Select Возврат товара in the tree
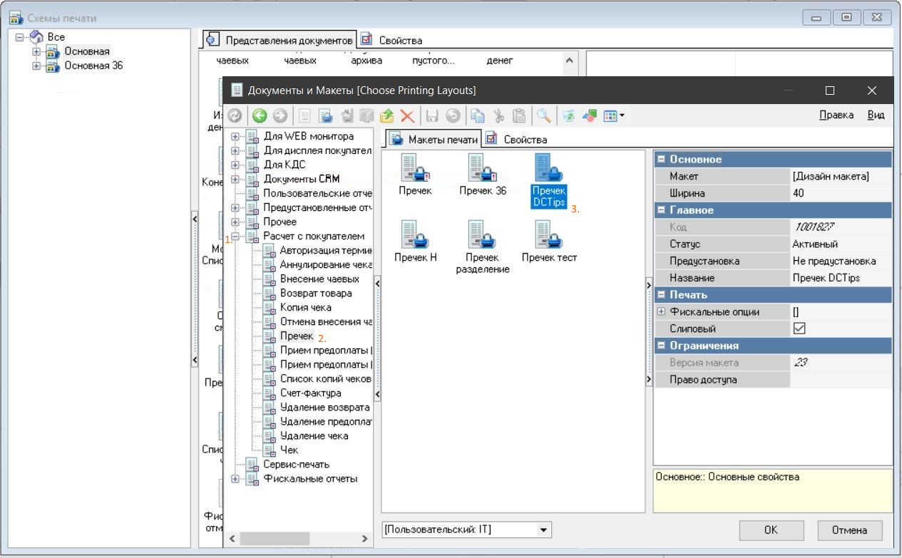Screen dimensions: 902x558 [315, 293]
